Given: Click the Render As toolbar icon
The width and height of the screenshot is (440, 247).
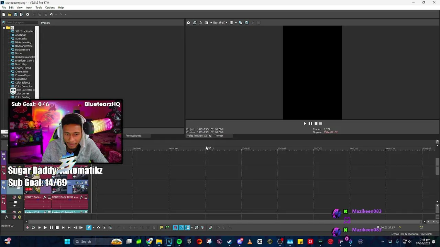Looking at the screenshot, I should 21,14.
